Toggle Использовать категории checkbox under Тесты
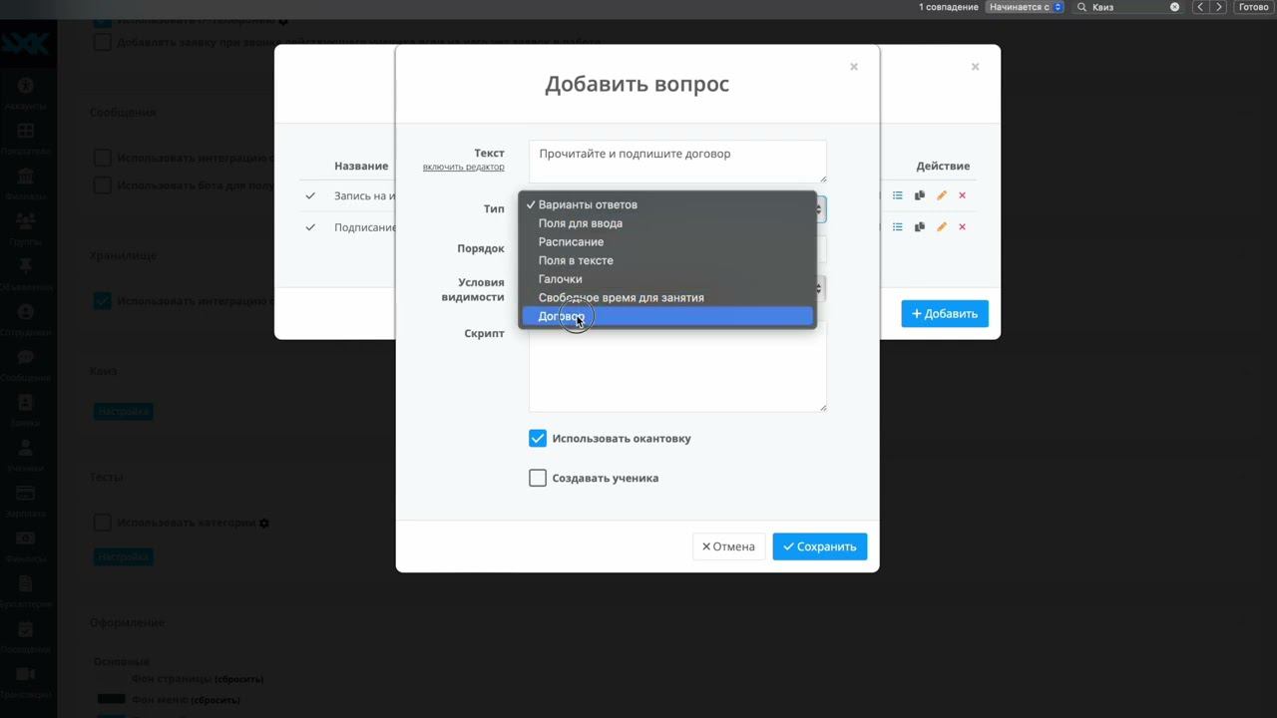The width and height of the screenshot is (1277, 718). 102,523
